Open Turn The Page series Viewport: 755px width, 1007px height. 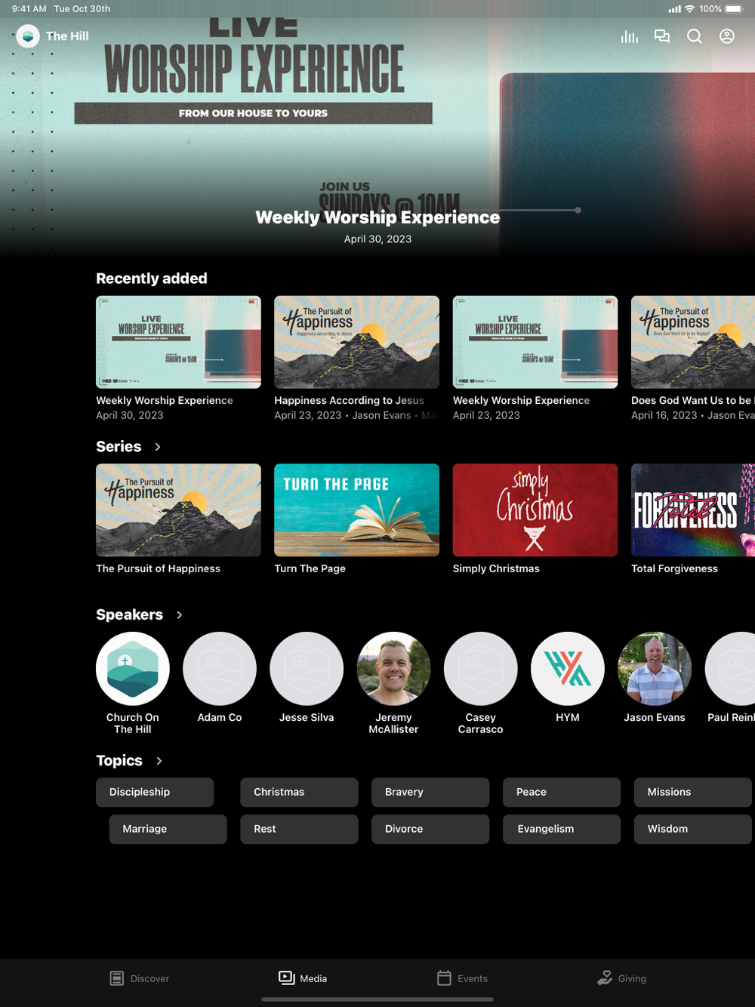[x=356, y=510]
